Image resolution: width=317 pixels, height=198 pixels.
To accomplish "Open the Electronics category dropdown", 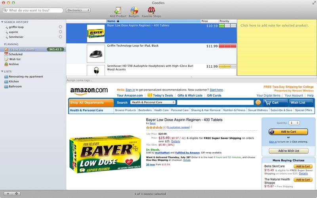I will (78, 10).
